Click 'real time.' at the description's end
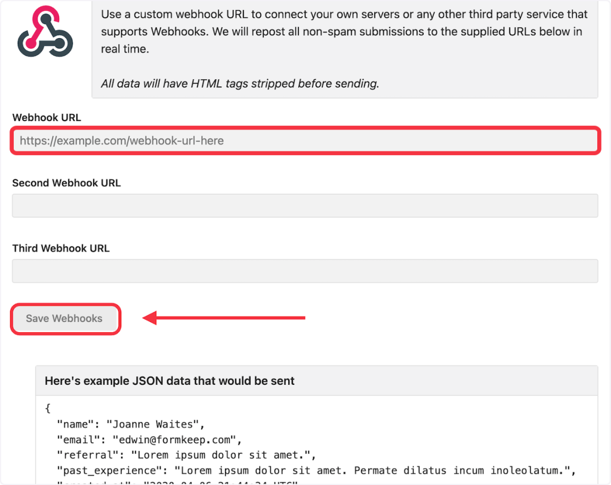The height and width of the screenshot is (485, 611). [x=125, y=49]
